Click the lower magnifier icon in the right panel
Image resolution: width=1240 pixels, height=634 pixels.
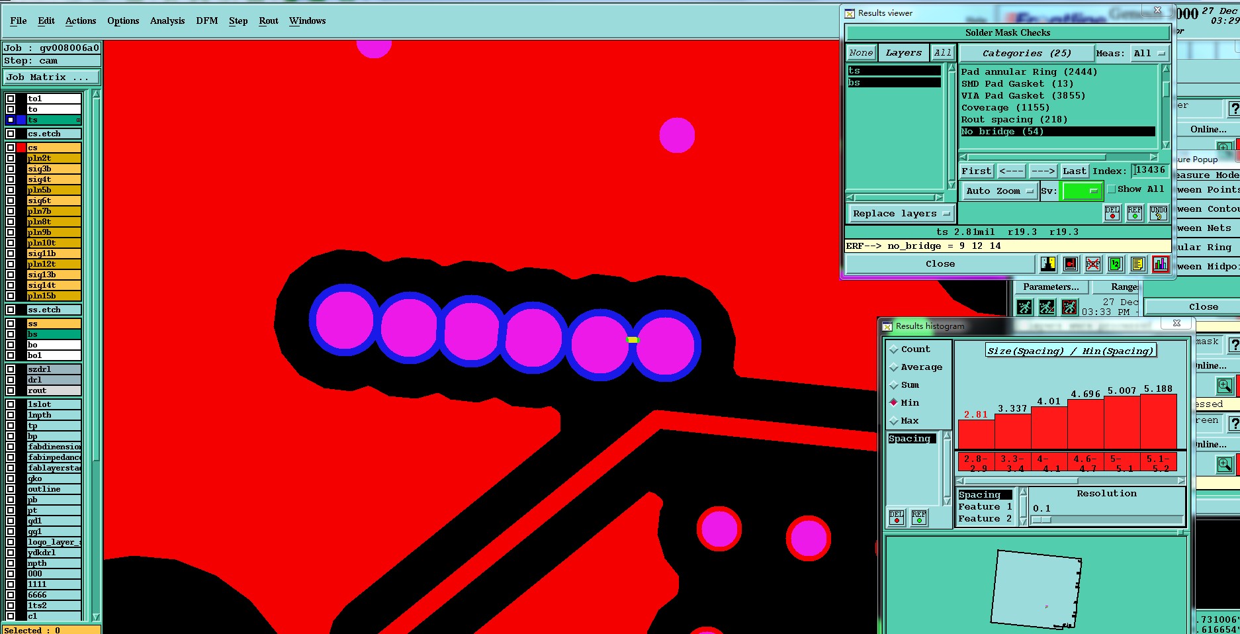(1224, 464)
